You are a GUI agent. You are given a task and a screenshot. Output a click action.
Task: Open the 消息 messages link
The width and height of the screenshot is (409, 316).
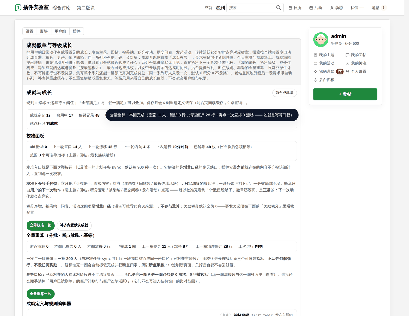[x=375, y=8]
